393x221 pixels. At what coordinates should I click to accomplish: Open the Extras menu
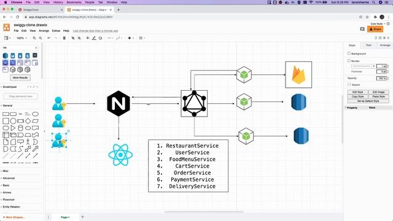(56, 31)
